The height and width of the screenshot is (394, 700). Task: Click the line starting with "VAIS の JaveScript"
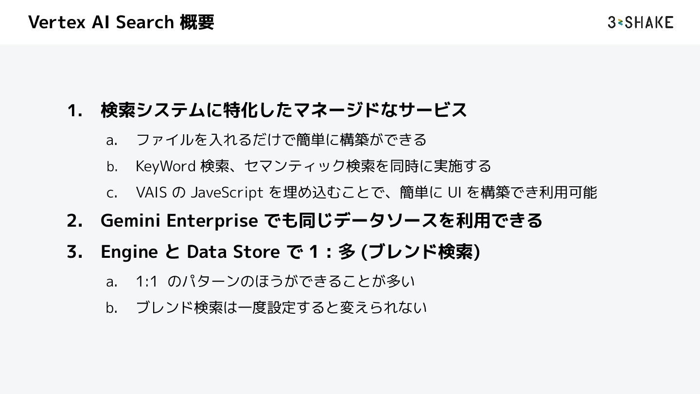pyautogui.click(x=366, y=192)
